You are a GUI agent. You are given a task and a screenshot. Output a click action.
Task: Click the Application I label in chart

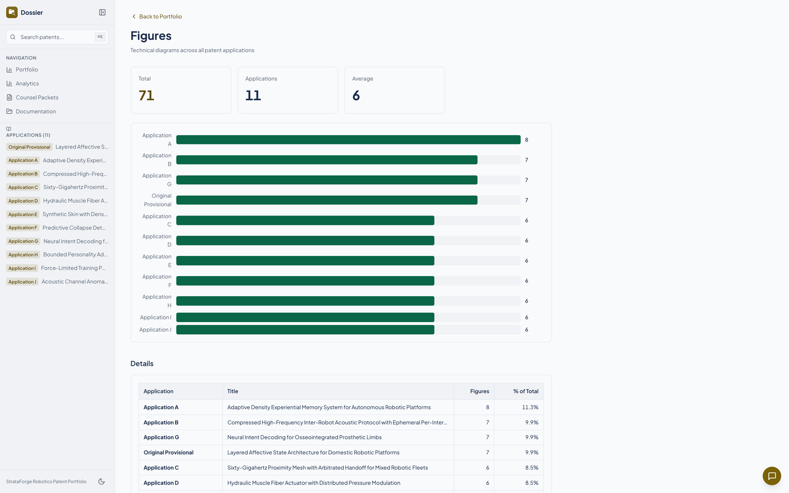156,317
